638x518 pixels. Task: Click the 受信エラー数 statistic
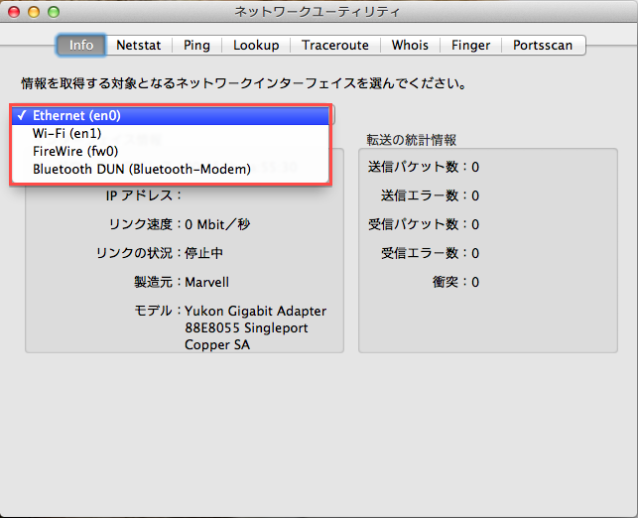(430, 253)
